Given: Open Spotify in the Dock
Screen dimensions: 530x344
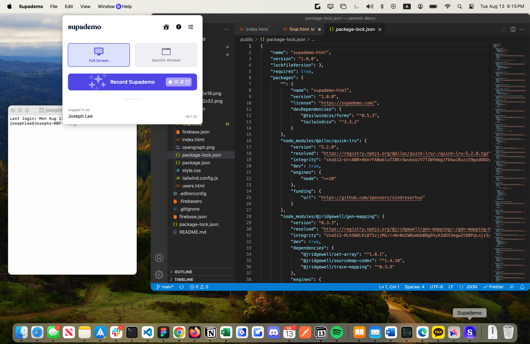Looking at the screenshot, I should click(x=337, y=332).
